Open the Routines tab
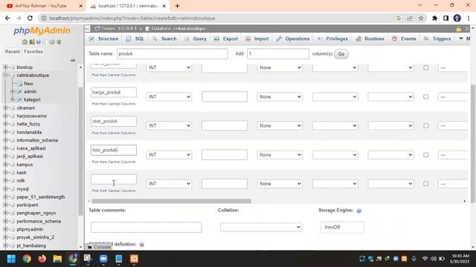 pyautogui.click(x=370, y=39)
